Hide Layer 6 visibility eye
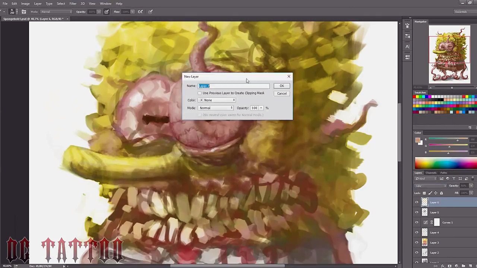 pos(417,202)
